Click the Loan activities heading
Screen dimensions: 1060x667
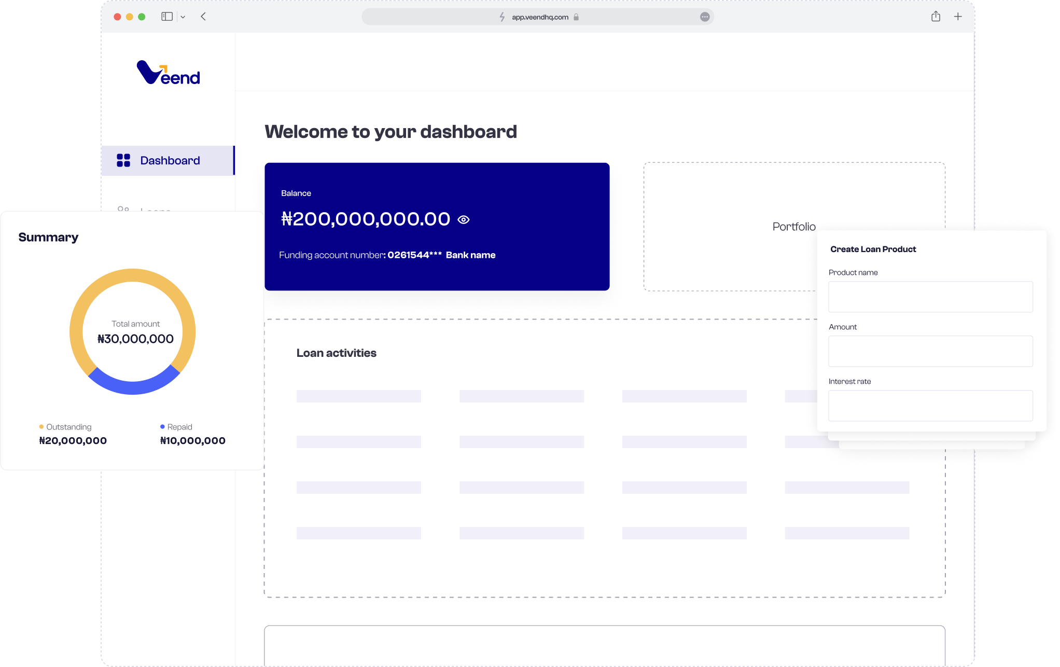click(x=337, y=353)
